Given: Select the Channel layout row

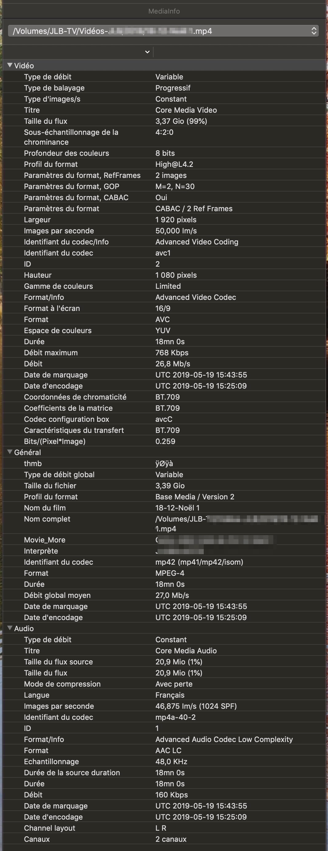Looking at the screenshot, I should pyautogui.click(x=49, y=828).
